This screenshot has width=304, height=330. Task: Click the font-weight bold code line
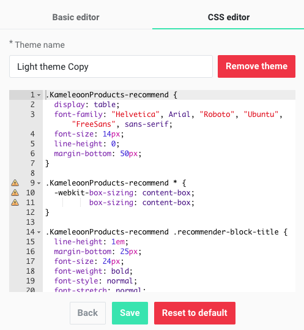[94, 271]
